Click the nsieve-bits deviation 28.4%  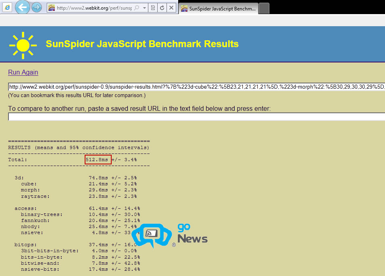132,269
